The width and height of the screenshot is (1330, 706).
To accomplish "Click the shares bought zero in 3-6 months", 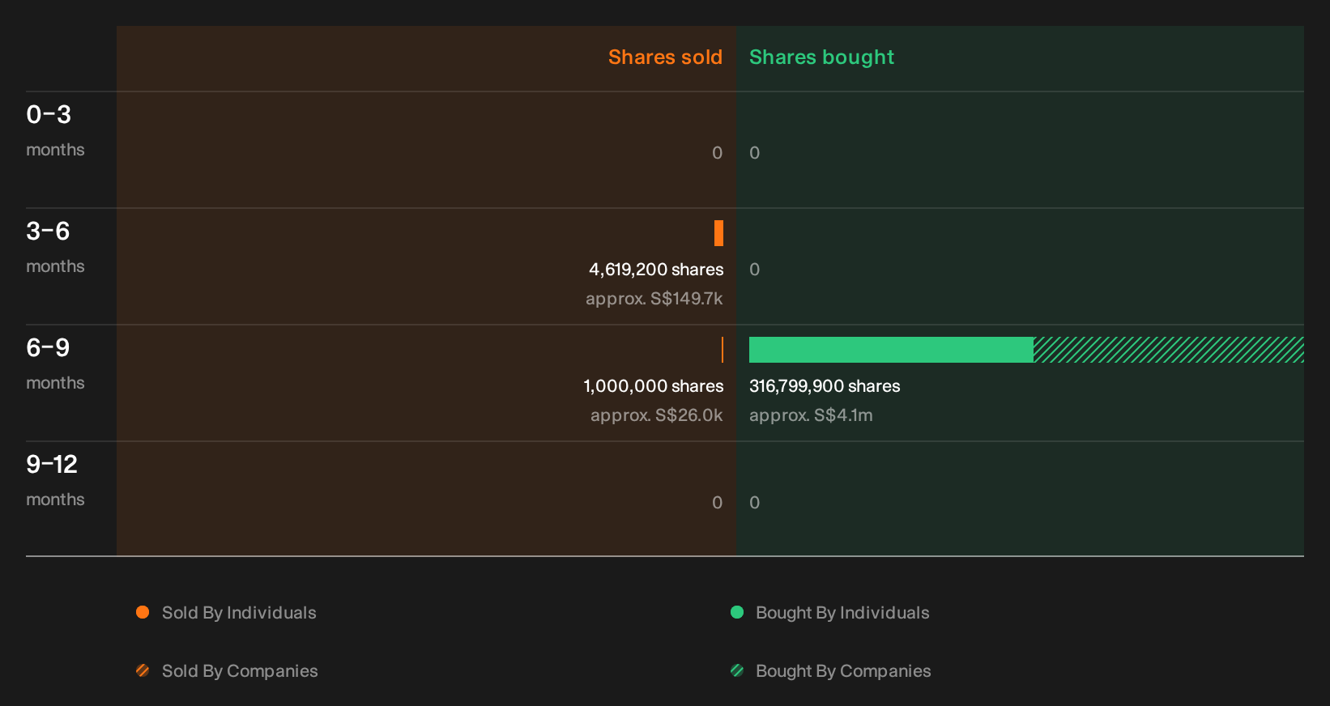I will coord(755,270).
